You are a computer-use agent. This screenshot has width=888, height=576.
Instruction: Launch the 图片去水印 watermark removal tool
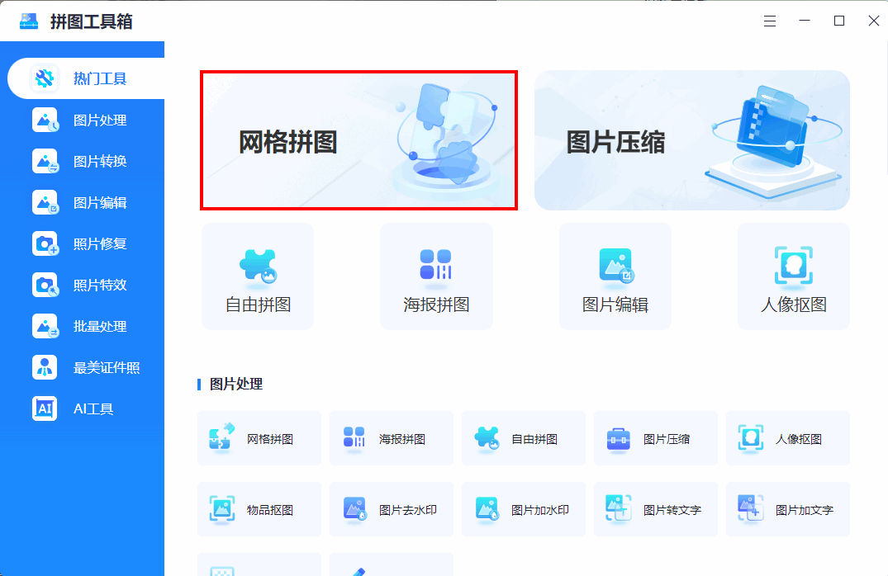392,509
